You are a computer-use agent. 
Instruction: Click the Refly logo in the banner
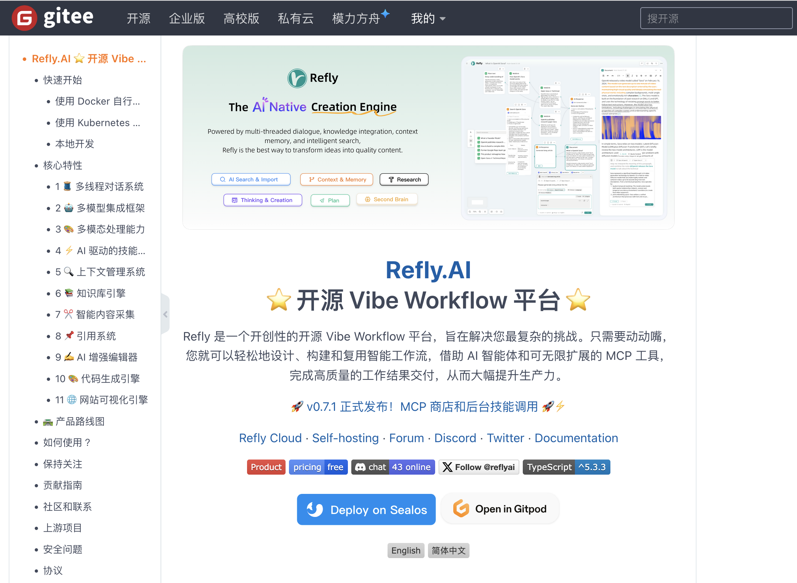[x=313, y=77]
